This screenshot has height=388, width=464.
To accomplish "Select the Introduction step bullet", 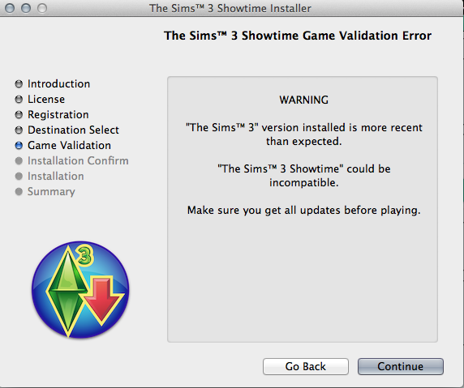I will coord(19,84).
